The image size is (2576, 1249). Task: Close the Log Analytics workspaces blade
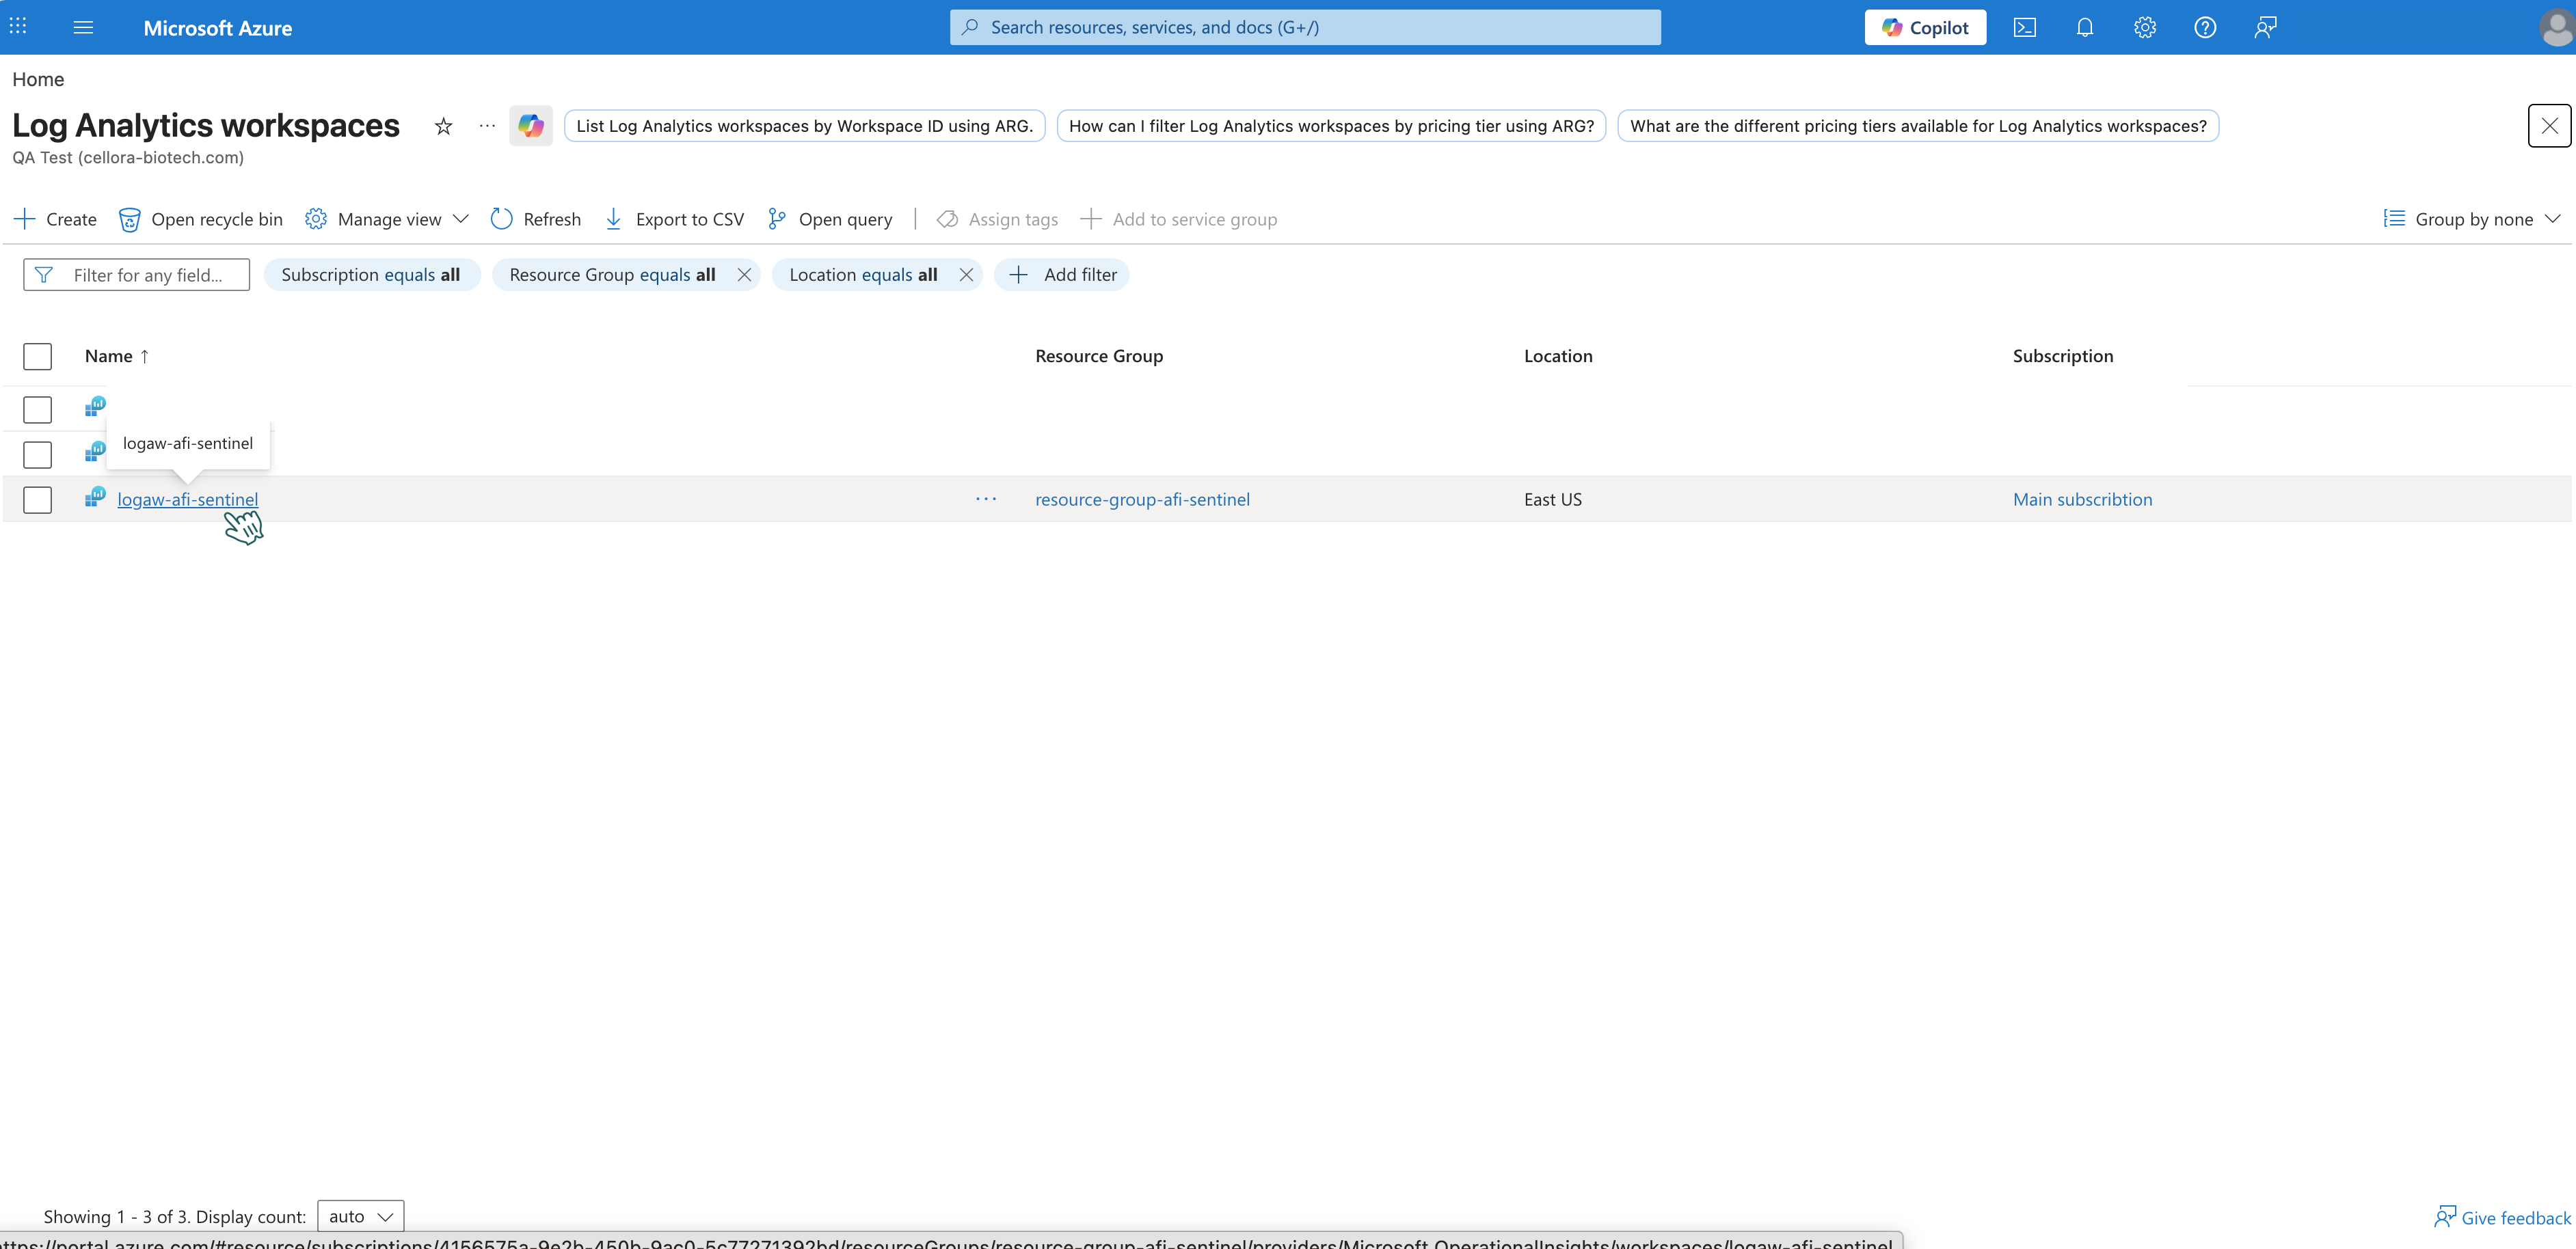[x=2549, y=126]
